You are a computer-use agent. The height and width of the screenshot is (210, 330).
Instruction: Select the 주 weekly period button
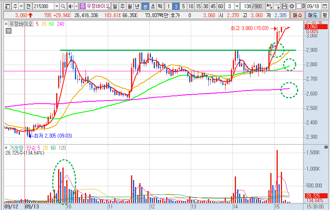122,7
